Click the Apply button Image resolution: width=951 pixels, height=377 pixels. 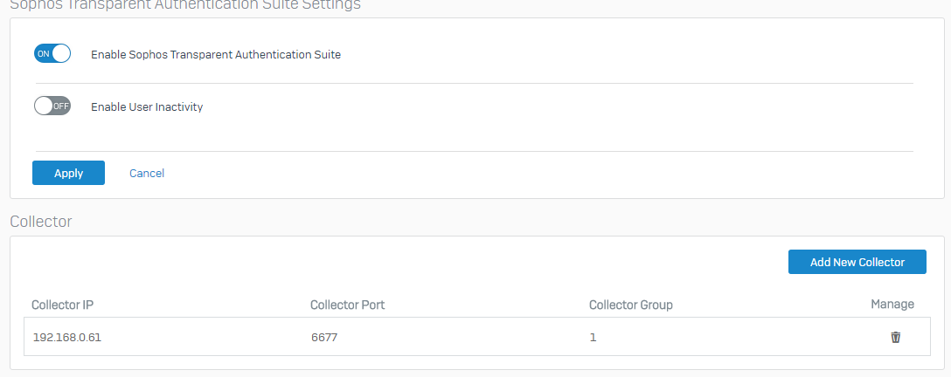tap(68, 173)
